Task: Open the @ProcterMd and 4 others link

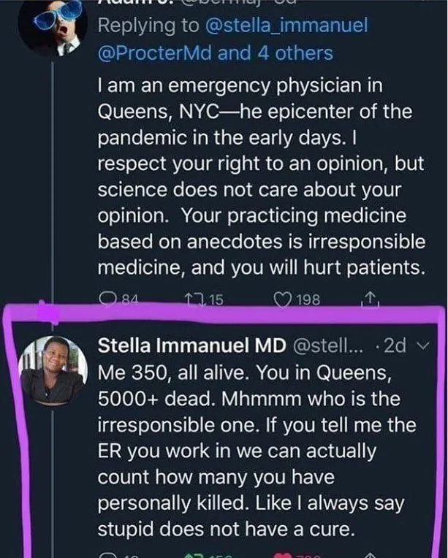Action: (216, 53)
